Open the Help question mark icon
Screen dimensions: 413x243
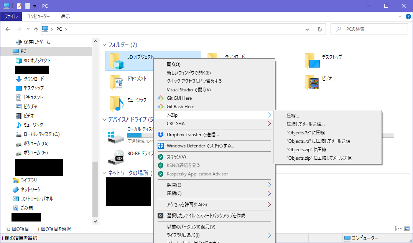(408, 17)
